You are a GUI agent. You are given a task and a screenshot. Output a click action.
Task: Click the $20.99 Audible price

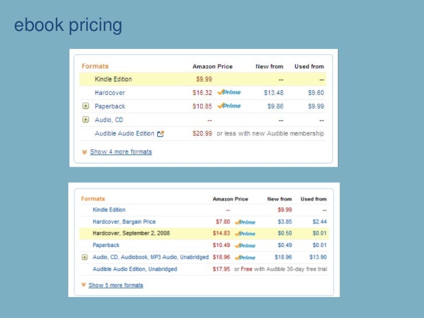[x=202, y=133]
